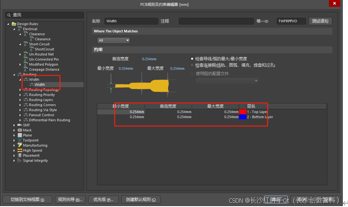Click the Creepage Distance rule icon

(x=26, y=69)
